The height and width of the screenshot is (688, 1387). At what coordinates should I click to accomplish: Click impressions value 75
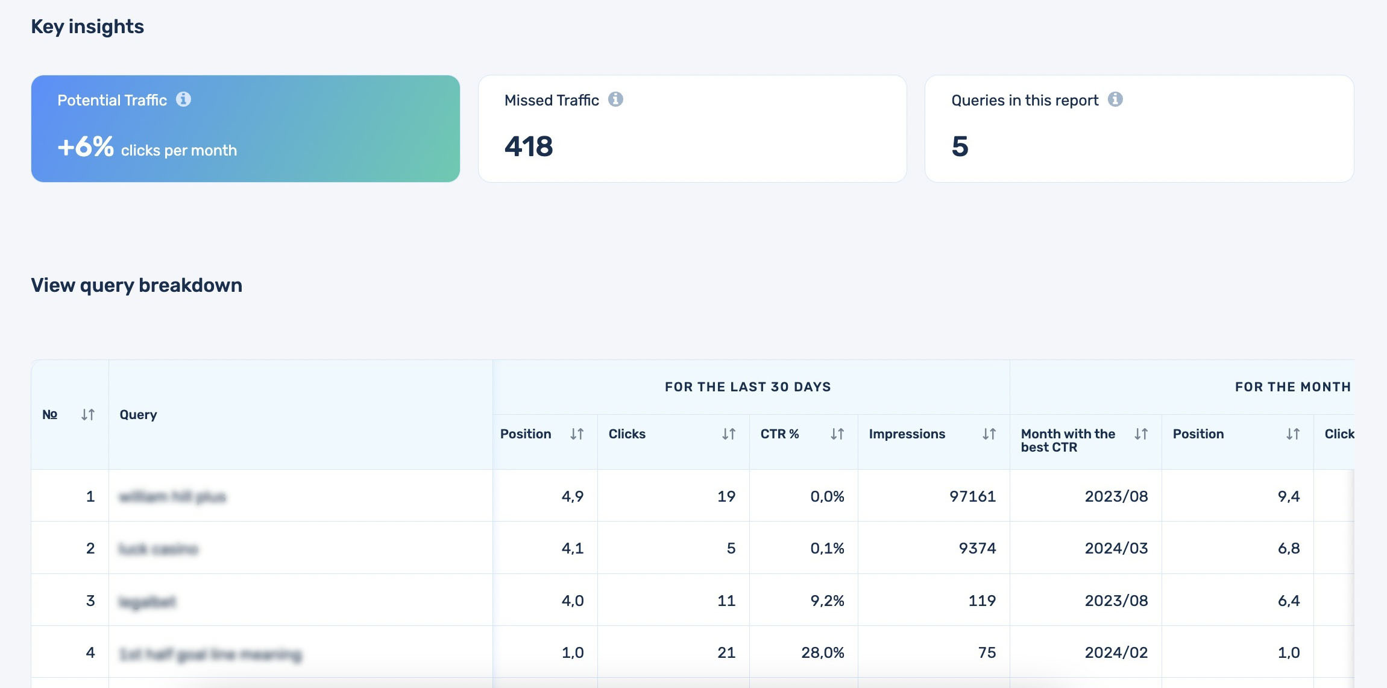coord(987,652)
